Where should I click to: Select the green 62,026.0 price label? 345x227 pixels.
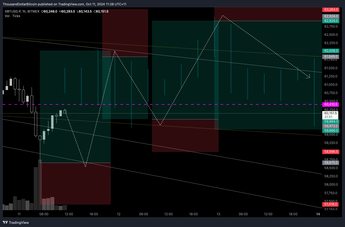click(331, 51)
